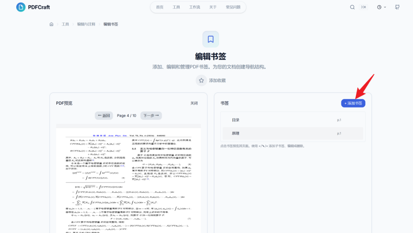Click the PDF page preview thumbnail
This screenshot has height=233, width=413.
[x=128, y=180]
